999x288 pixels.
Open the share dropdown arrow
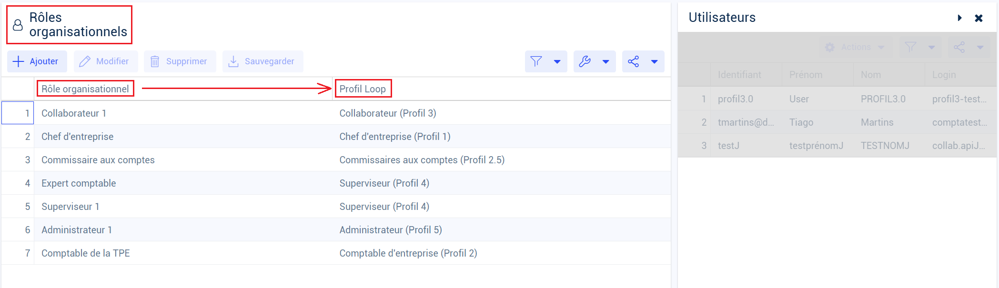(x=654, y=61)
